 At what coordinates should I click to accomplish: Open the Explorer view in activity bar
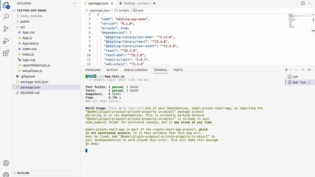pyautogui.click(x=6, y=5)
